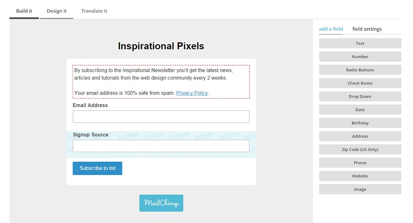Viewport: 413px width, 223px height.
Task: Add a Date field
Action: [x=360, y=109]
